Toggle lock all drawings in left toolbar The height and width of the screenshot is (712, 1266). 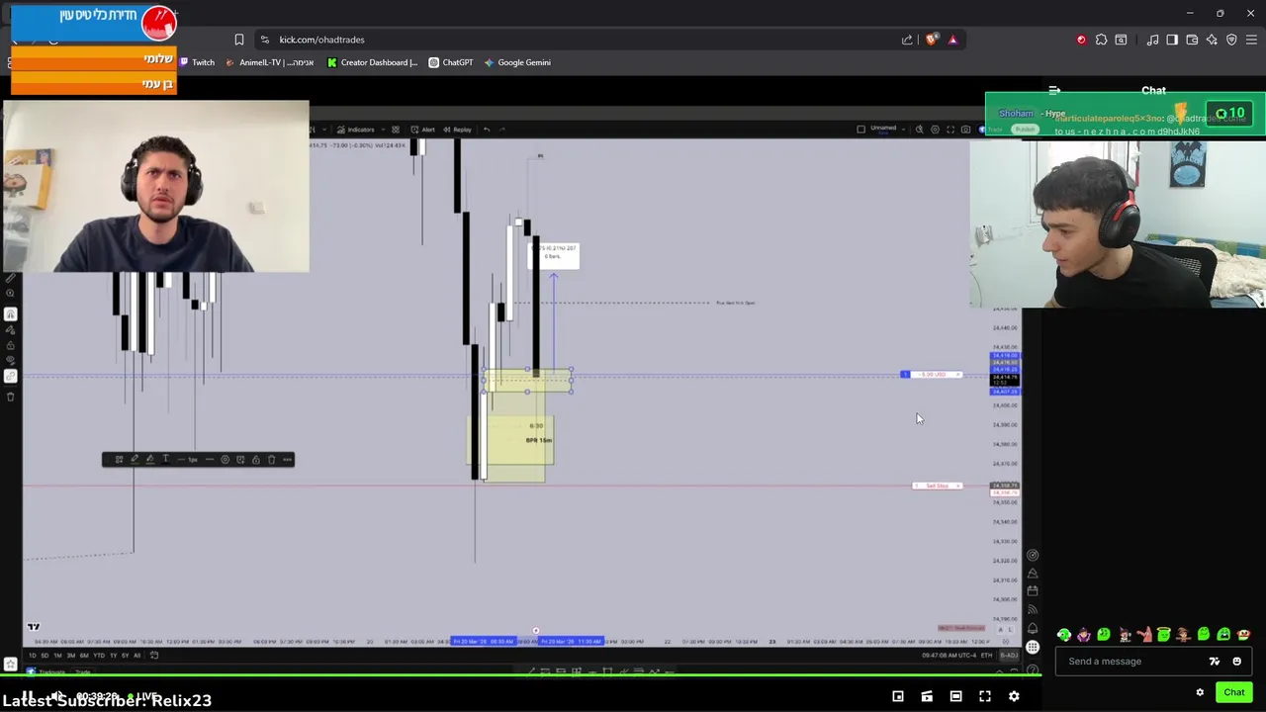[10, 345]
